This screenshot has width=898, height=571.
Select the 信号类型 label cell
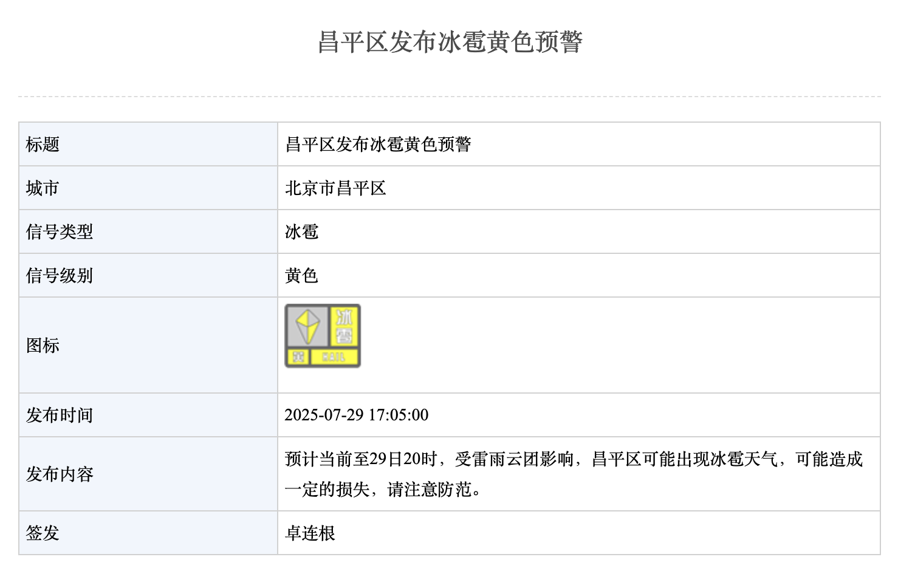(x=148, y=231)
